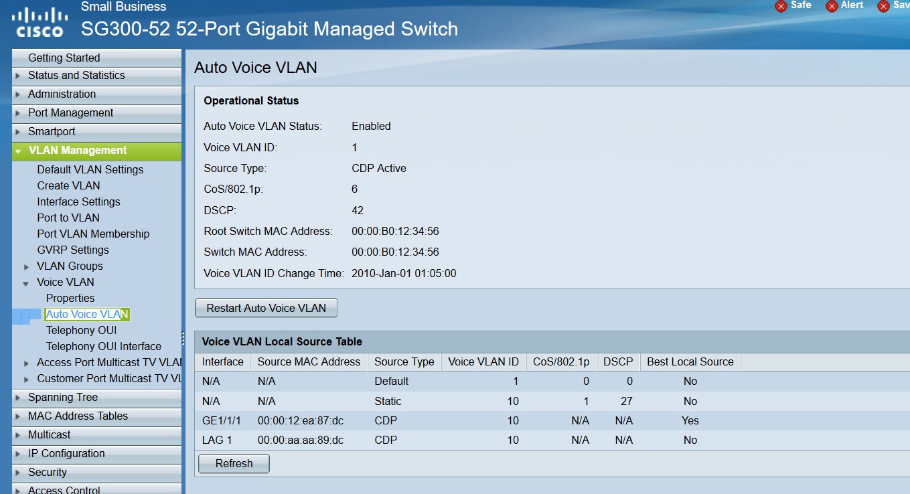Click the Yes best local source cell

(x=690, y=420)
